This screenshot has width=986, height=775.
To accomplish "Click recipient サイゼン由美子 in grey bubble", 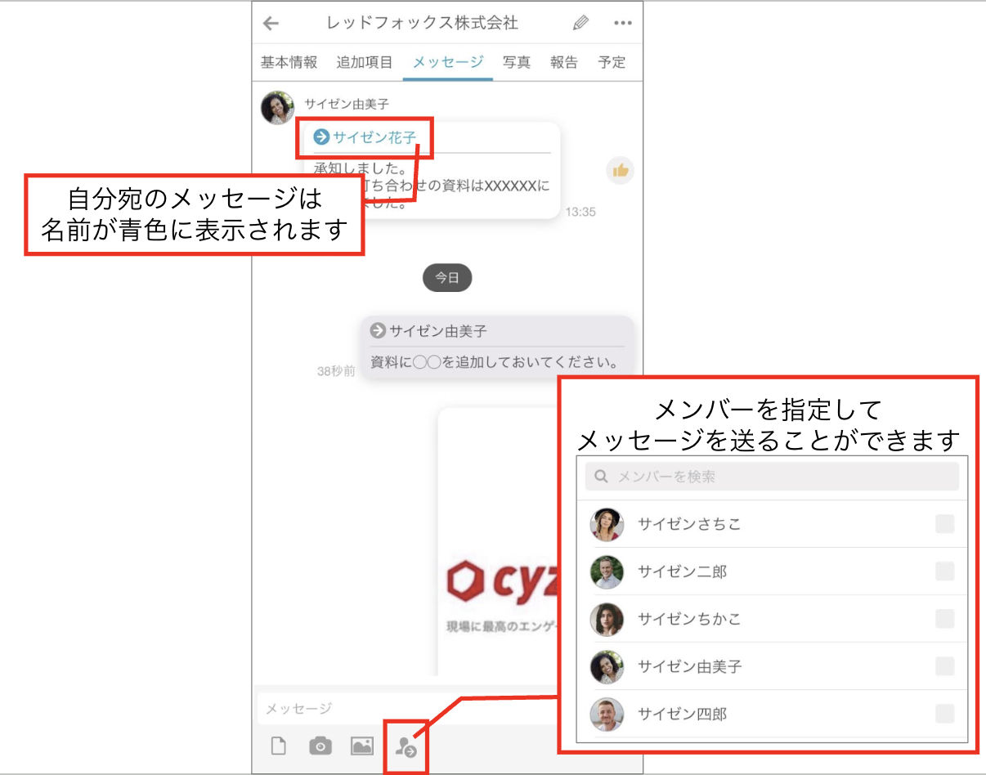I will coord(437,331).
